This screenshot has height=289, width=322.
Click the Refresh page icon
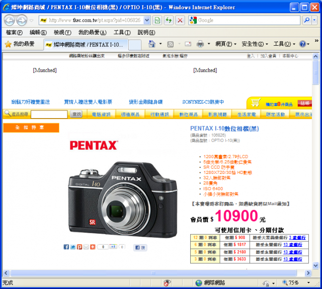click(169, 20)
